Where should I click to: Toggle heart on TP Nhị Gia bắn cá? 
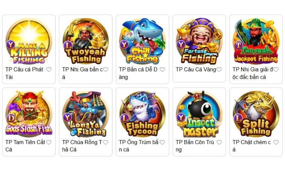pos(106,69)
